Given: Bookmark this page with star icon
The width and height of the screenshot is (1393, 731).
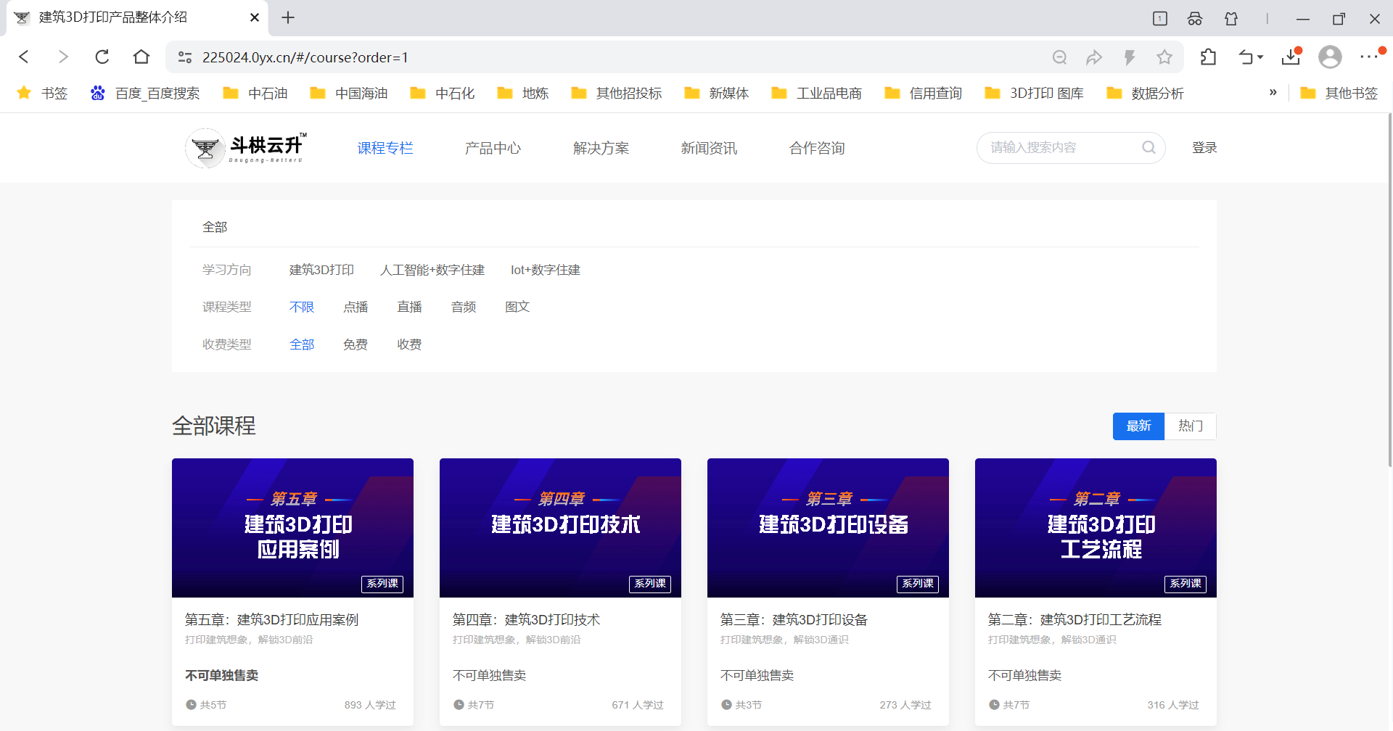Looking at the screenshot, I should click(x=1164, y=57).
